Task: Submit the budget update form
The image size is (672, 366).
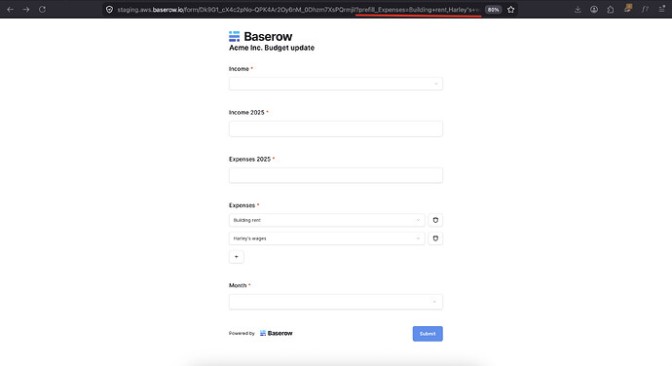Action: (x=428, y=334)
